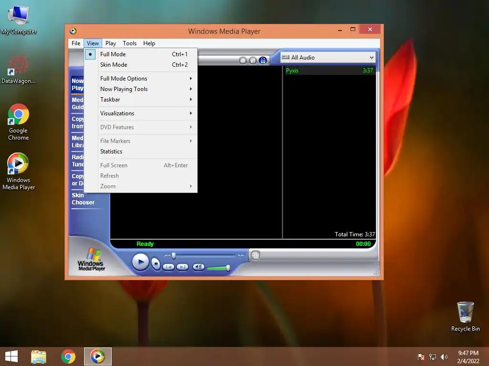Screen dimensions: 489x366
Task: Click Refresh in the View menu
Action: coord(141,175)
